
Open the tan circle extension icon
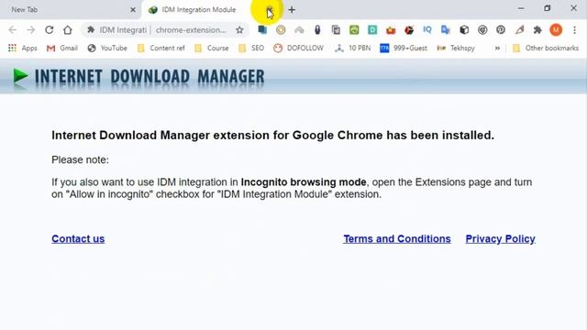(x=281, y=30)
